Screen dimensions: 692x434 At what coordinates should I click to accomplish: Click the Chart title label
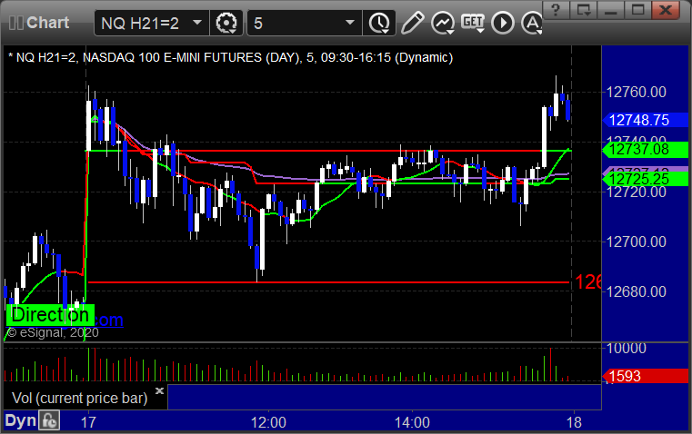[x=47, y=23]
